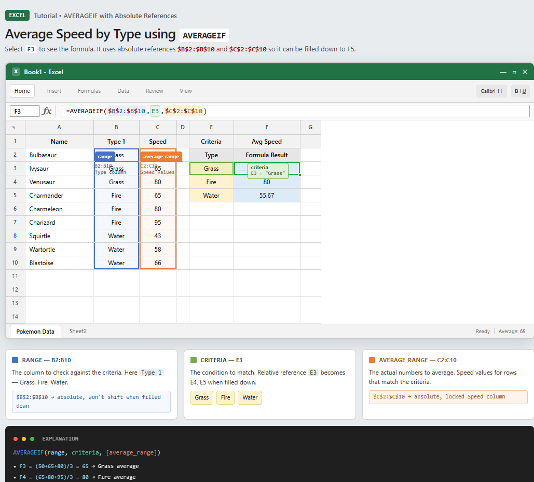Maximize the Book1 Excel window
Screen dimensions: 534x482
(514, 72)
